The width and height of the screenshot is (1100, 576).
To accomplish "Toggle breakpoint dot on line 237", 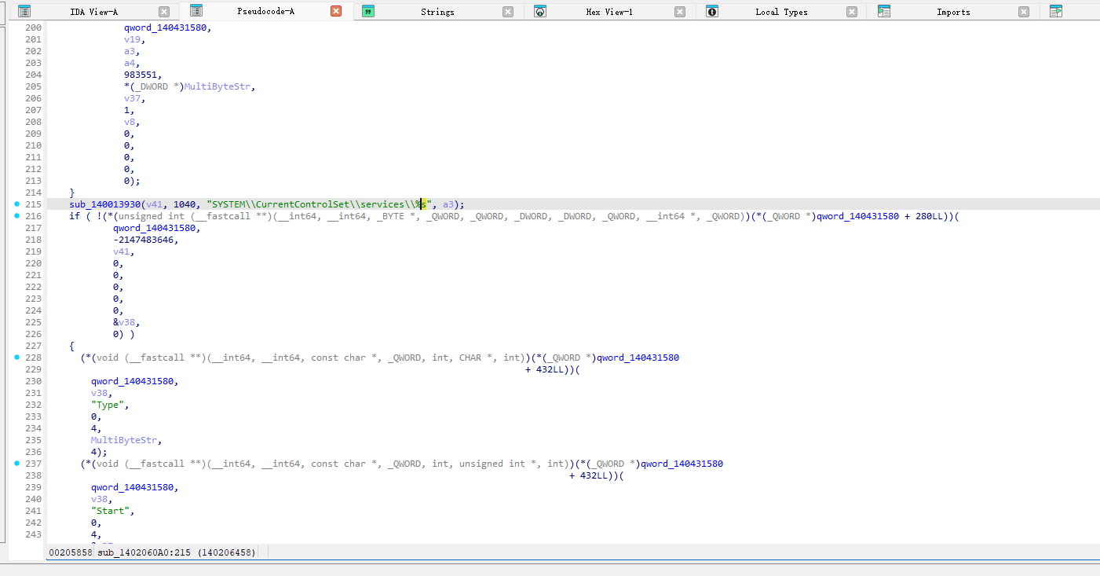I will click(x=17, y=464).
